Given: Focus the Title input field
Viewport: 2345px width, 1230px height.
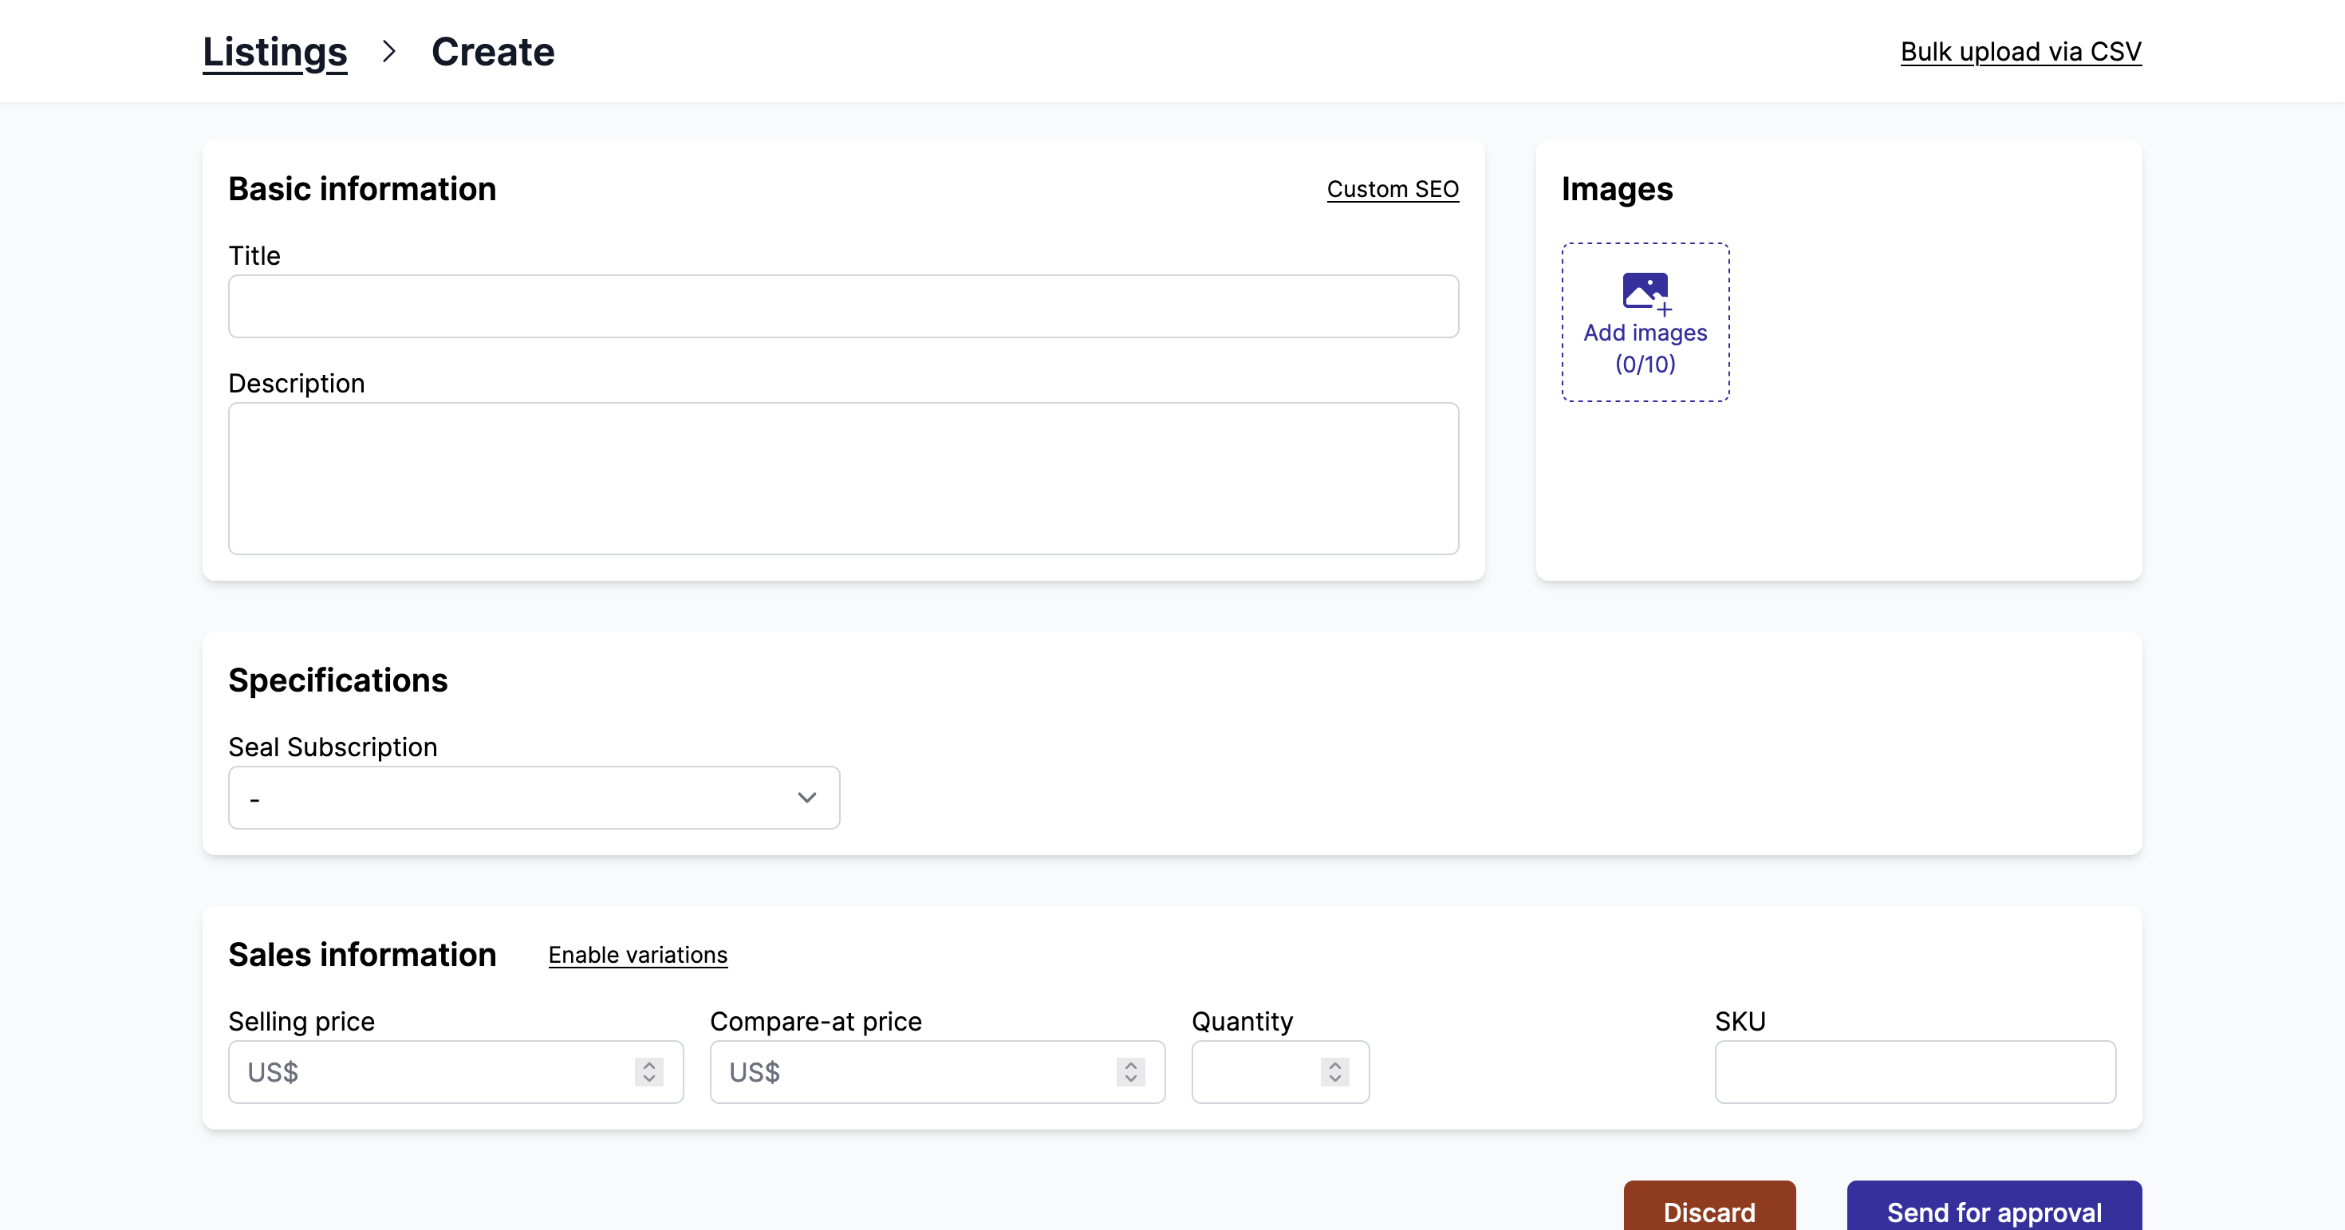Looking at the screenshot, I should [x=842, y=306].
